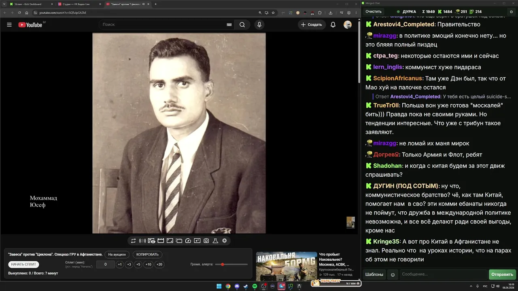The image size is (518, 291).
Task: Open the gear settings in video toolbar
Action: [x=225, y=241]
